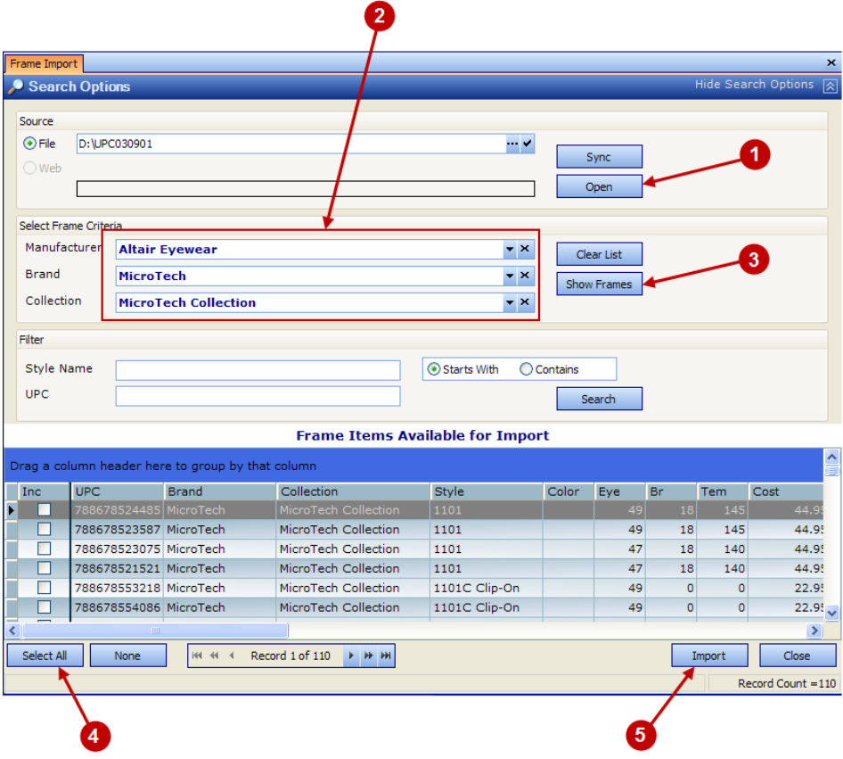This screenshot has width=843, height=759.
Task: Click Import to import selected frames
Action: pyautogui.click(x=709, y=655)
